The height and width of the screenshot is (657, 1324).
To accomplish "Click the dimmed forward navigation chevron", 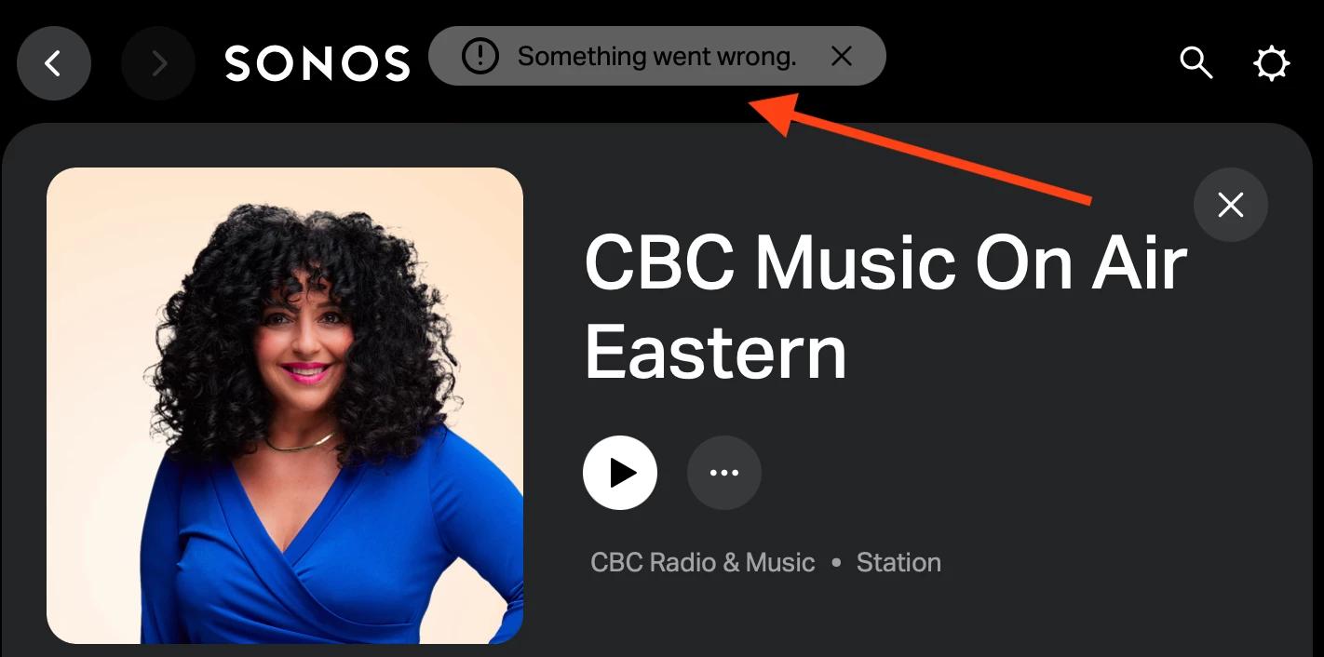I will tap(158, 63).
